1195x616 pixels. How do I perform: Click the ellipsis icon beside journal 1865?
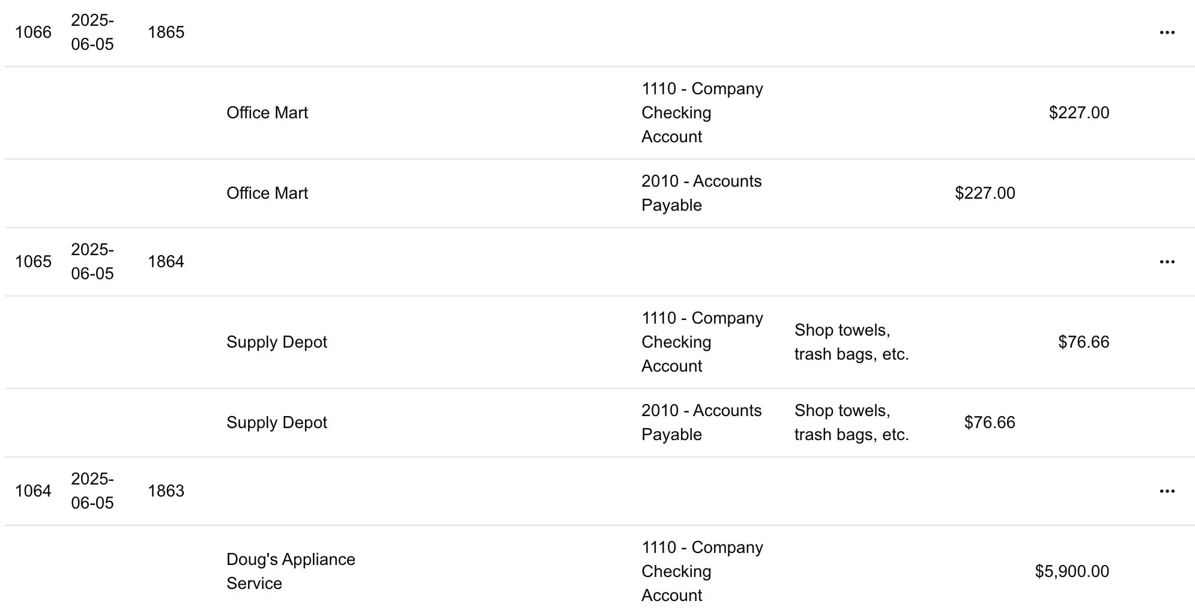[x=1167, y=32]
